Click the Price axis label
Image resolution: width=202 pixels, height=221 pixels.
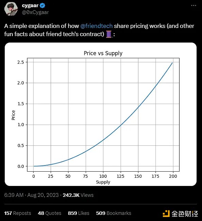coord(13,115)
